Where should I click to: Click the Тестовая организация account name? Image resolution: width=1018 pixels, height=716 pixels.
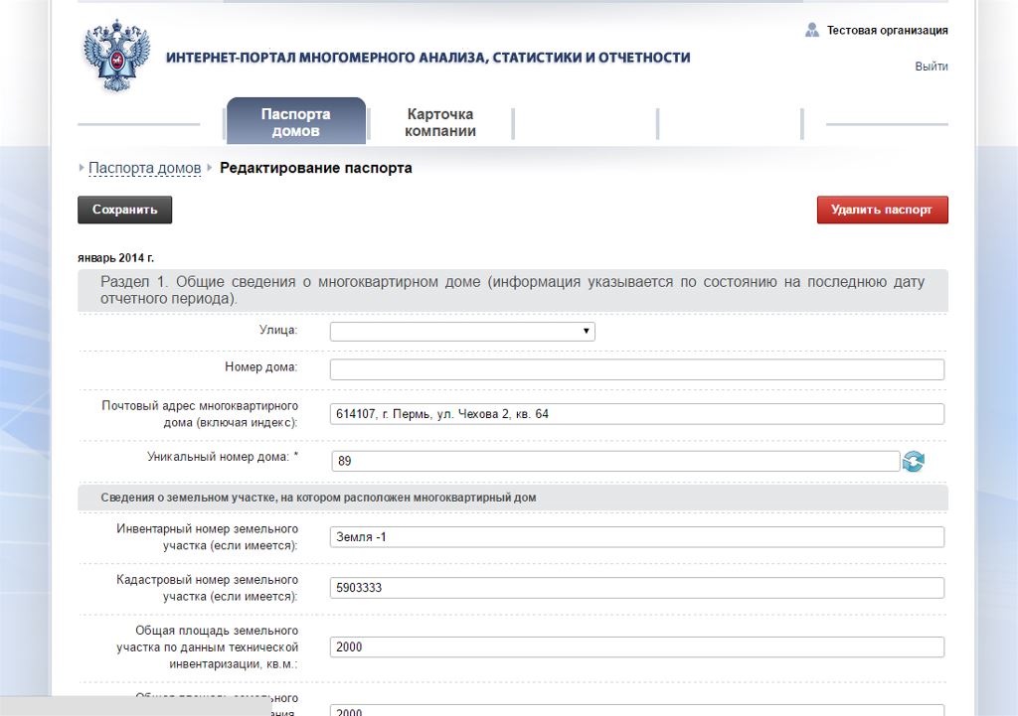(887, 31)
